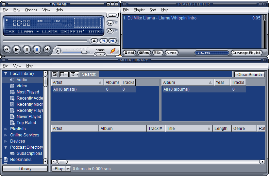Select the All (0 artists) row
This screenshot has height=177, width=270.
(94, 89)
